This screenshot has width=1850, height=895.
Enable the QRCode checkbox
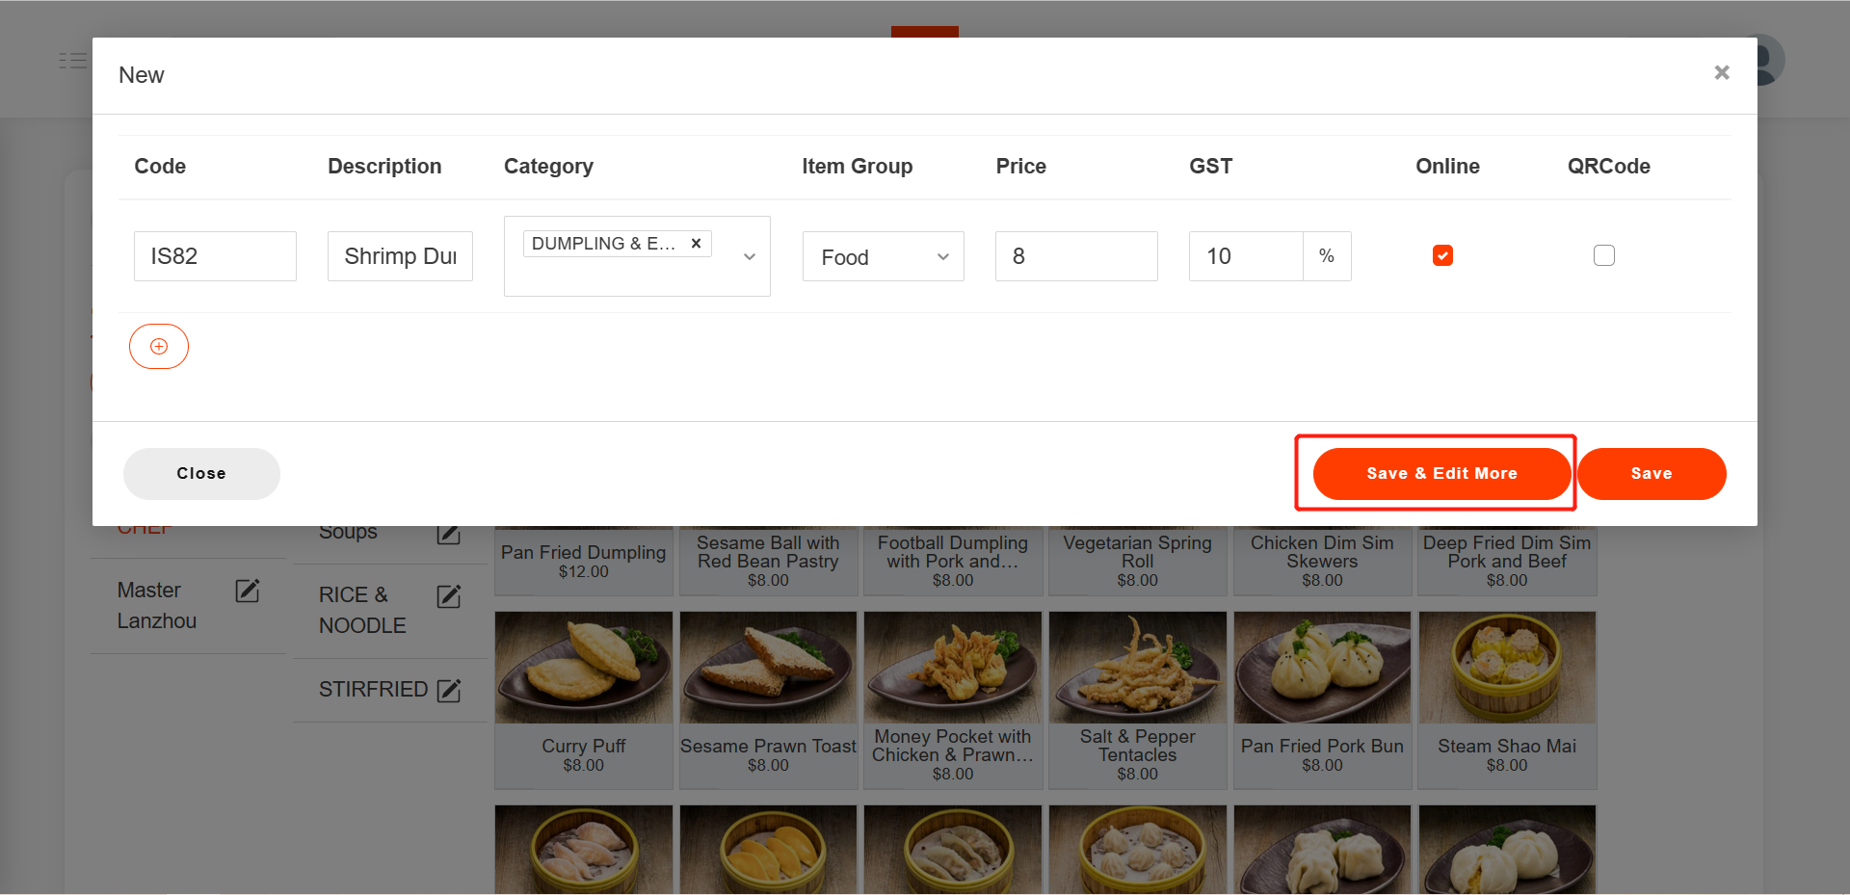(1604, 255)
